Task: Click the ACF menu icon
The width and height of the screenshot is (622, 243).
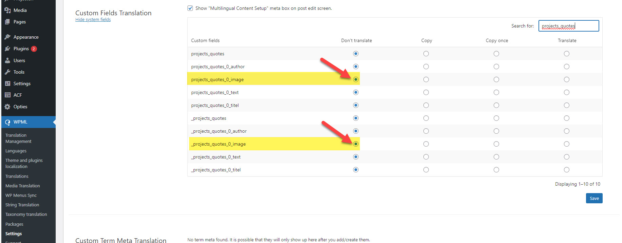Action: coord(7,95)
